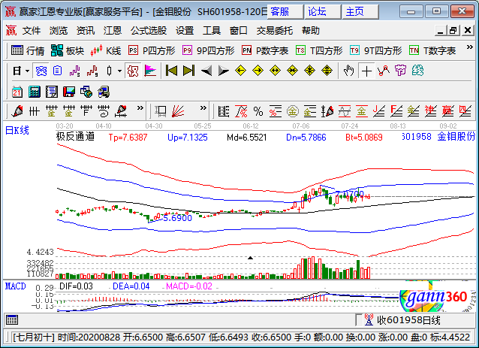
Task: Click the 主页 homepage button
Action: (360, 12)
